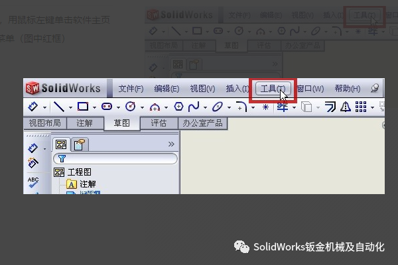The image size is (398, 265).
Task: Switch to the 草图 tab
Action: pyautogui.click(x=122, y=123)
